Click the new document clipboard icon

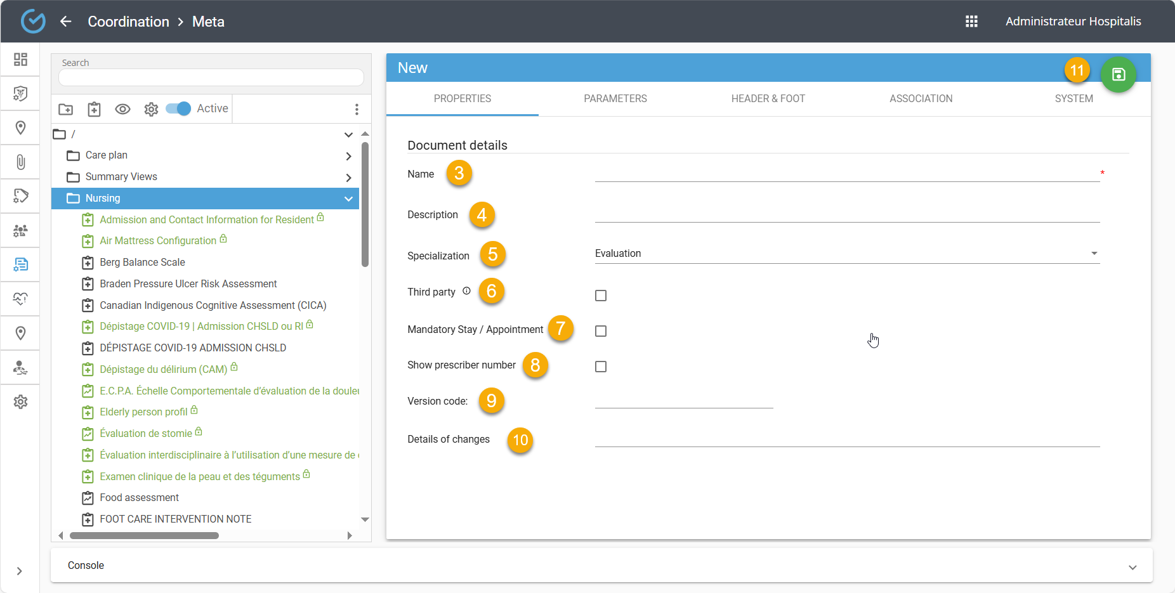(x=94, y=109)
